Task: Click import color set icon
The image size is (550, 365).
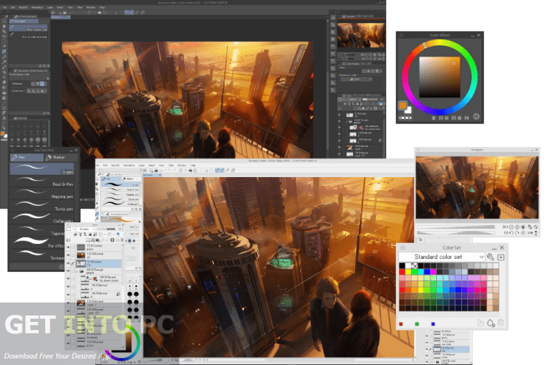Action: tap(501, 257)
